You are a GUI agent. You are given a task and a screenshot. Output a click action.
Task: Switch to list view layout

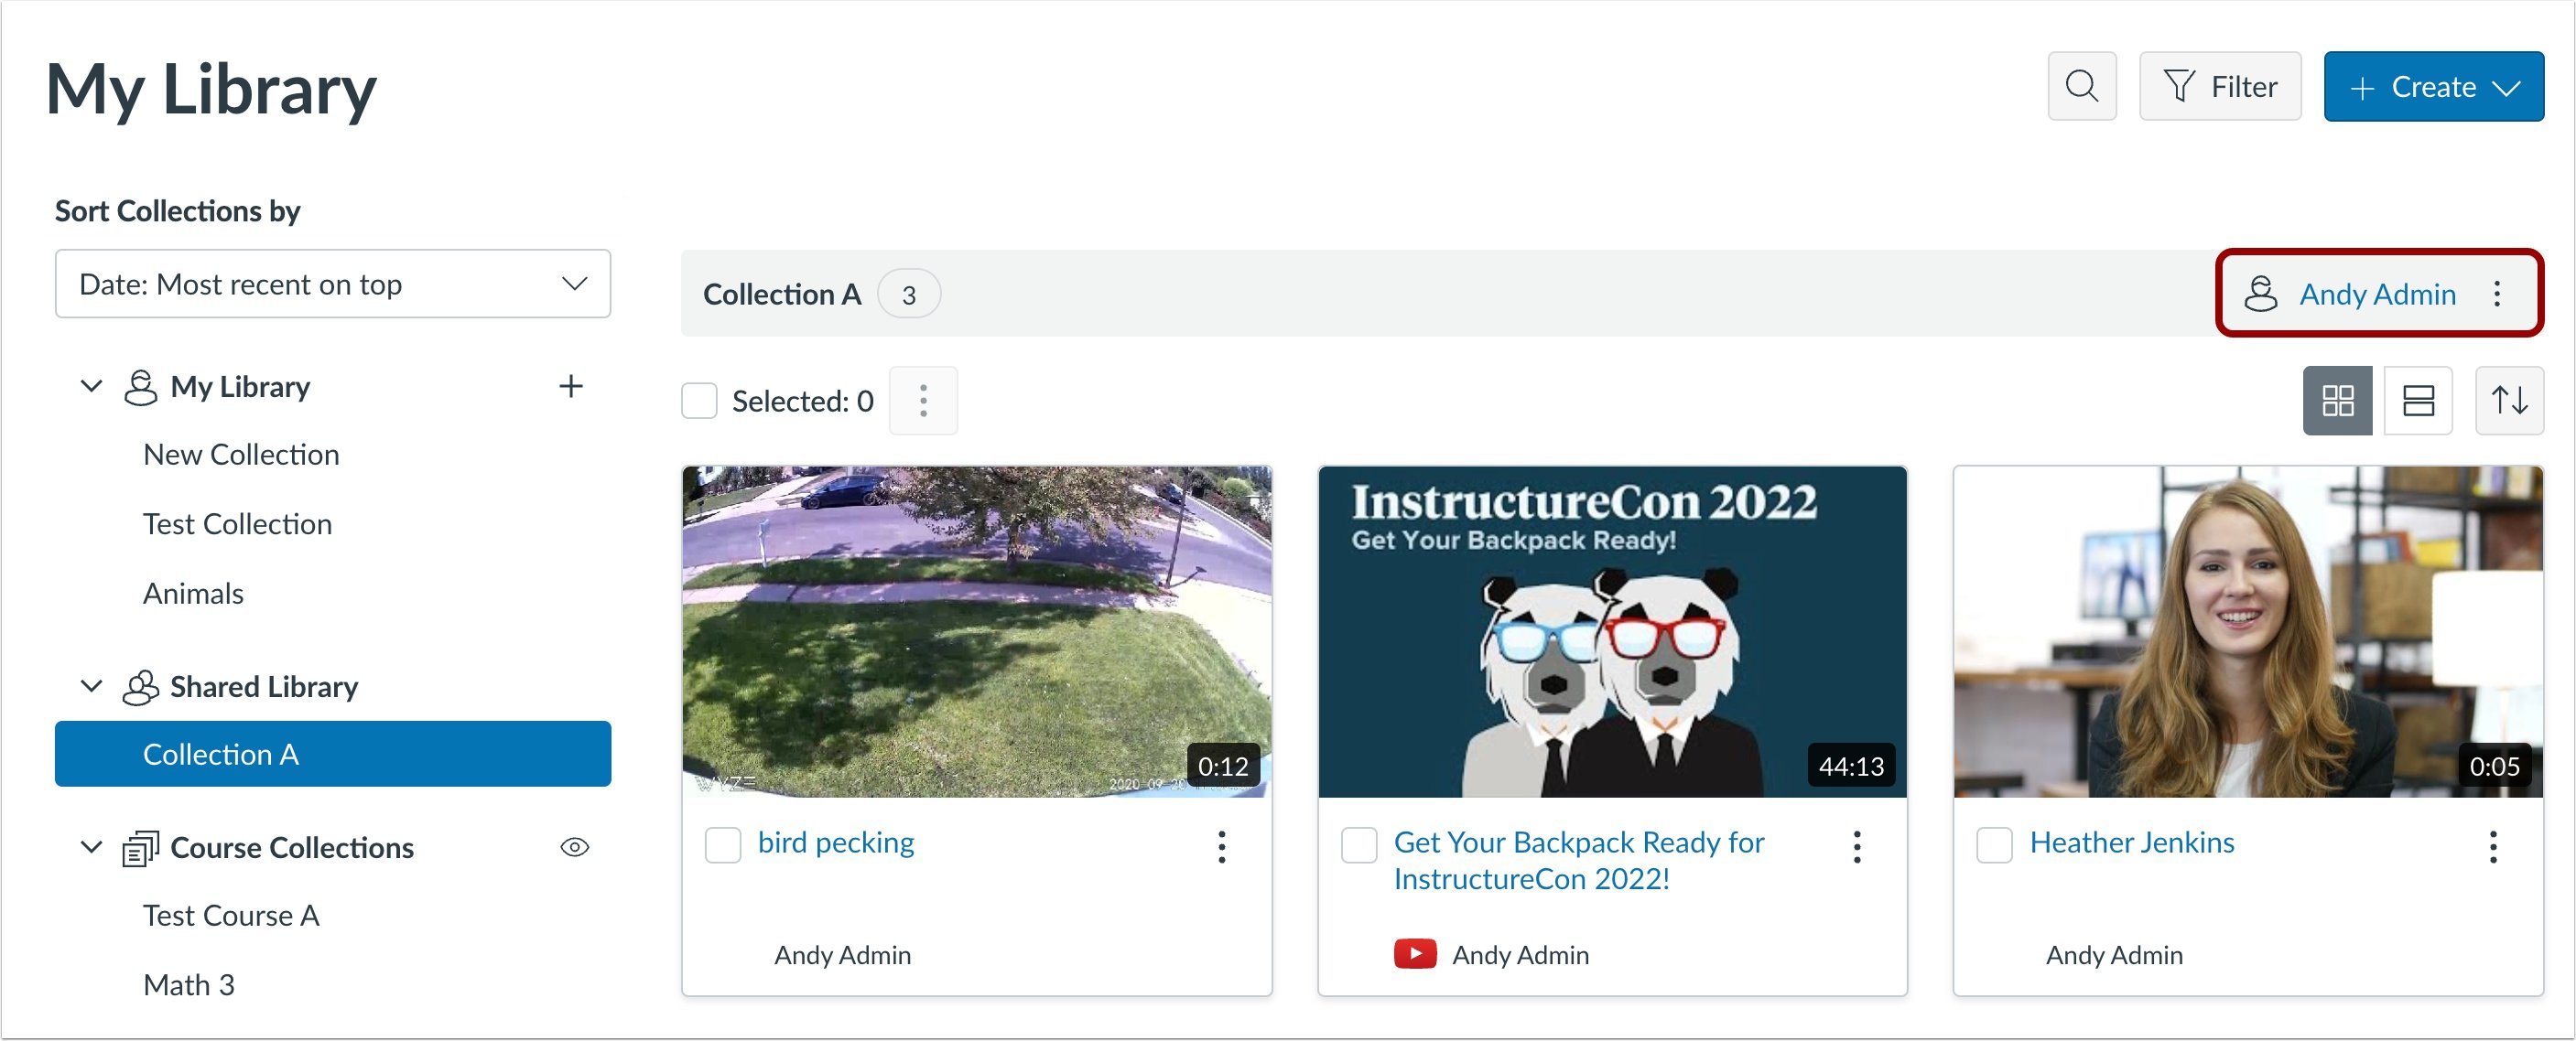[2417, 402]
